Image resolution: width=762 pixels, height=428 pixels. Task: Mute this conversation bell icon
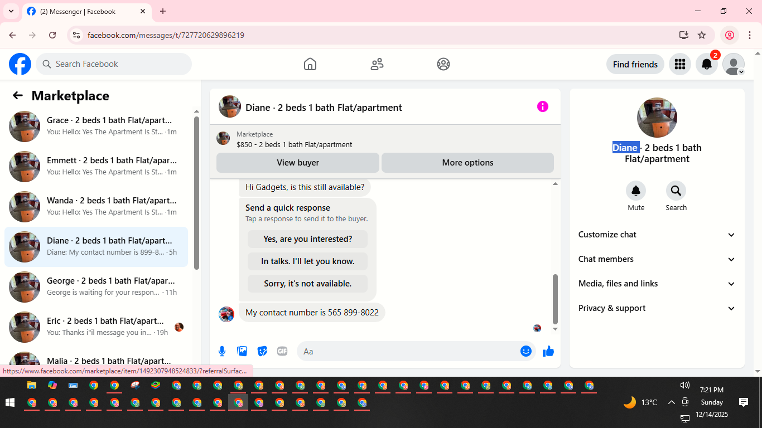tap(636, 191)
